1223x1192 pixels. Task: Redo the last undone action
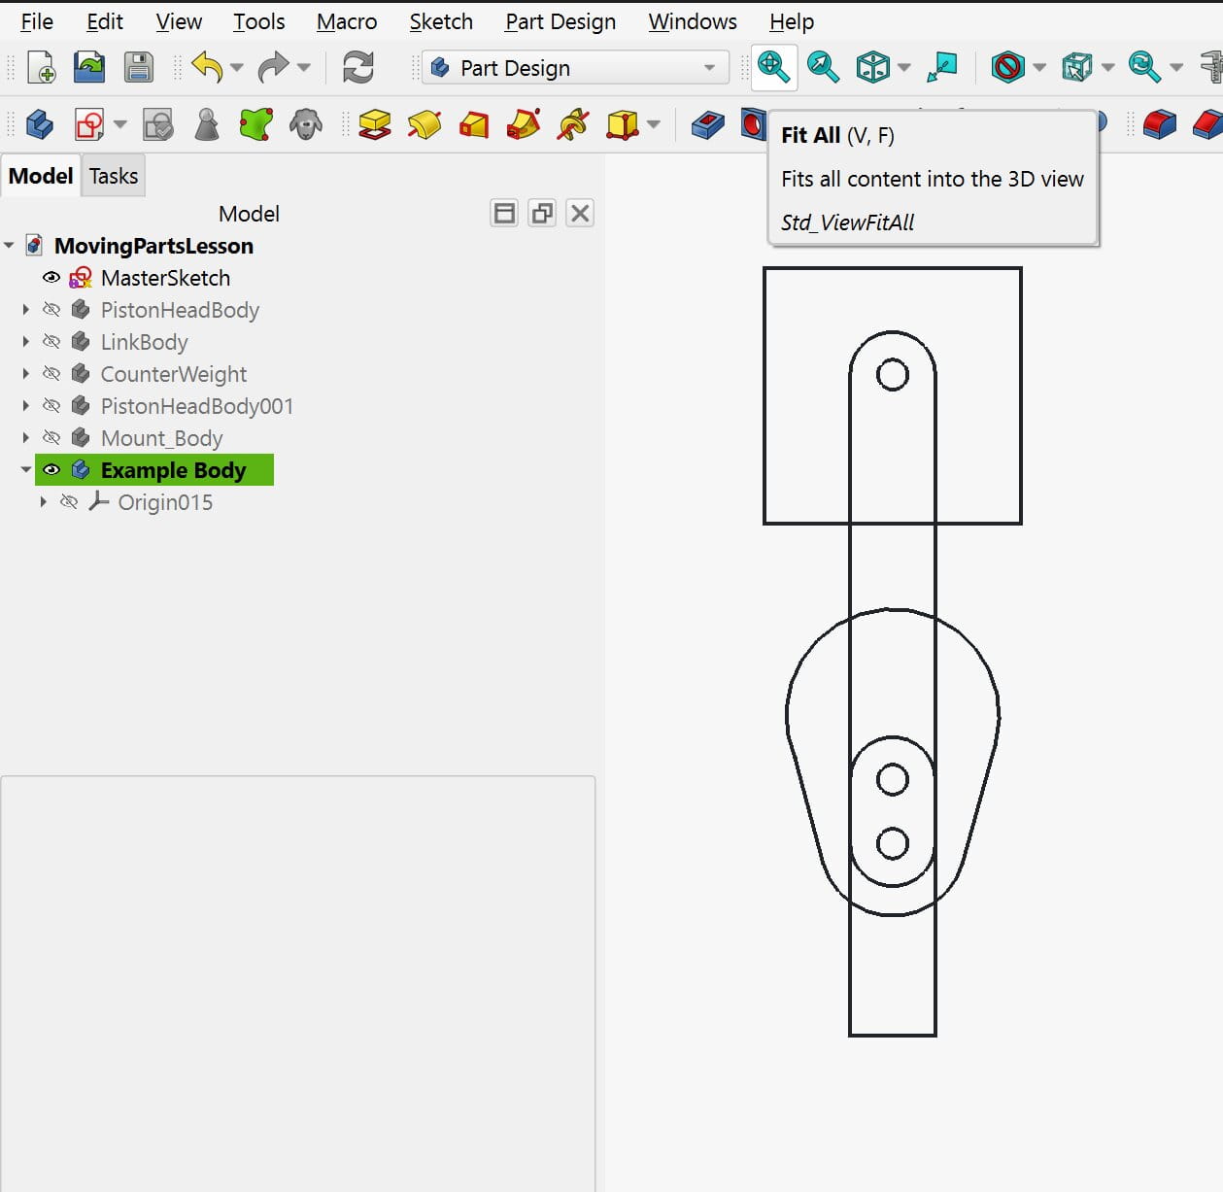(273, 67)
